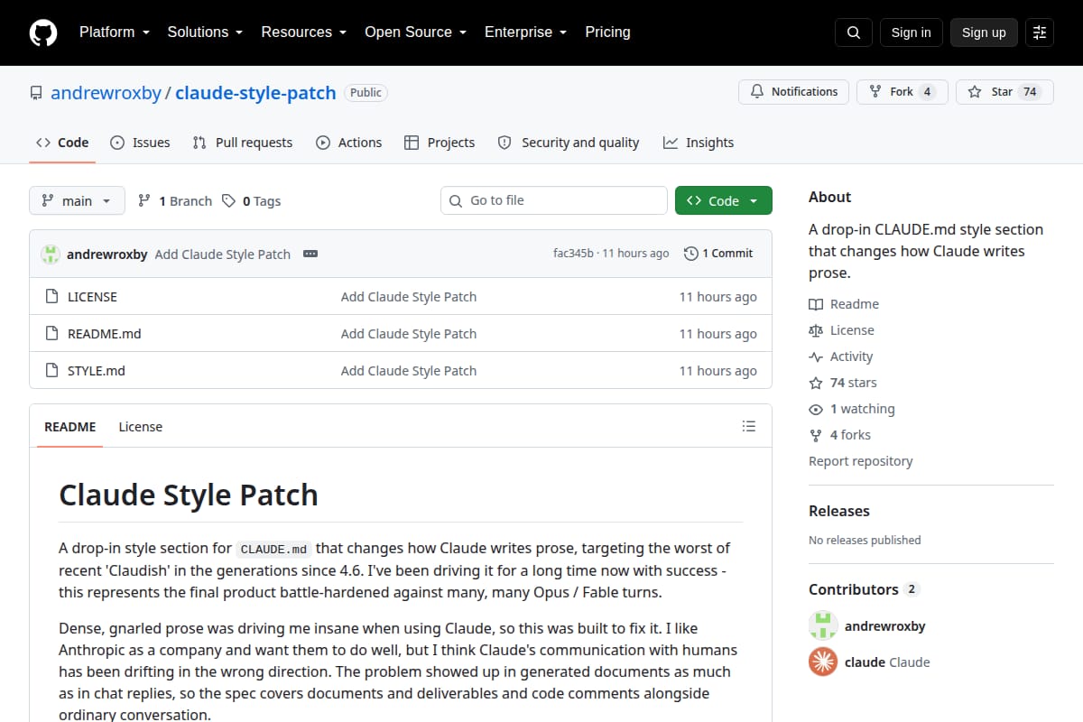This screenshot has height=722, width=1083.
Task: Click the pulse icon beside Activity
Action: [x=816, y=356]
